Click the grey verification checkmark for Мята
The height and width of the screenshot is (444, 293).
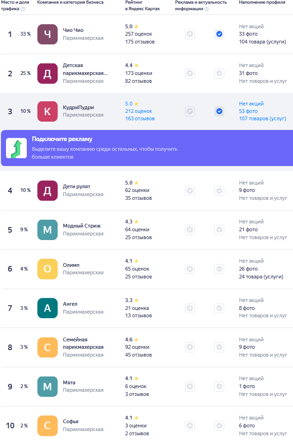219,387
